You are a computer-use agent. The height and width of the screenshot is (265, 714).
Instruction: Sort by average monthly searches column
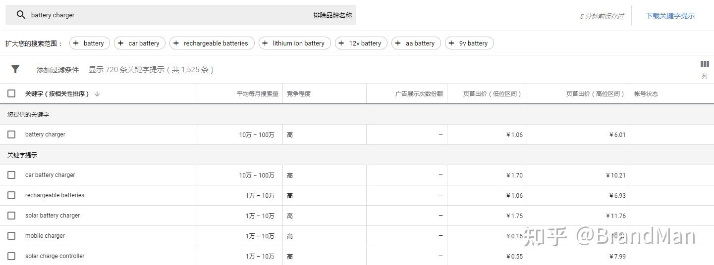tap(257, 94)
